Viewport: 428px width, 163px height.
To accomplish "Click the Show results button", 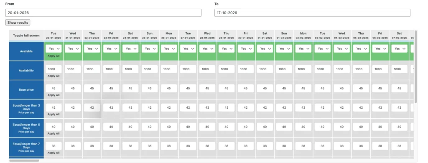I will pos(18,23).
